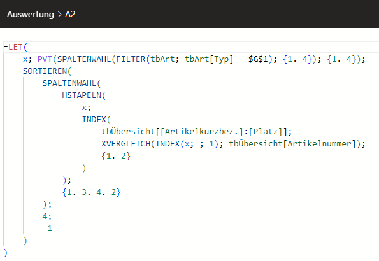Screen dimensions: 379x261
Task: Click the A2 cell reference breadcrumb
Action: pos(70,14)
